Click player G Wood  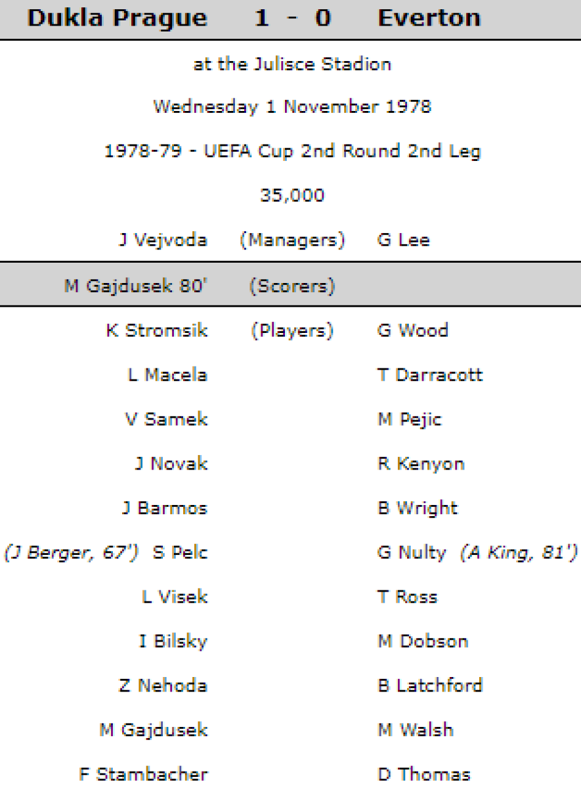413,330
